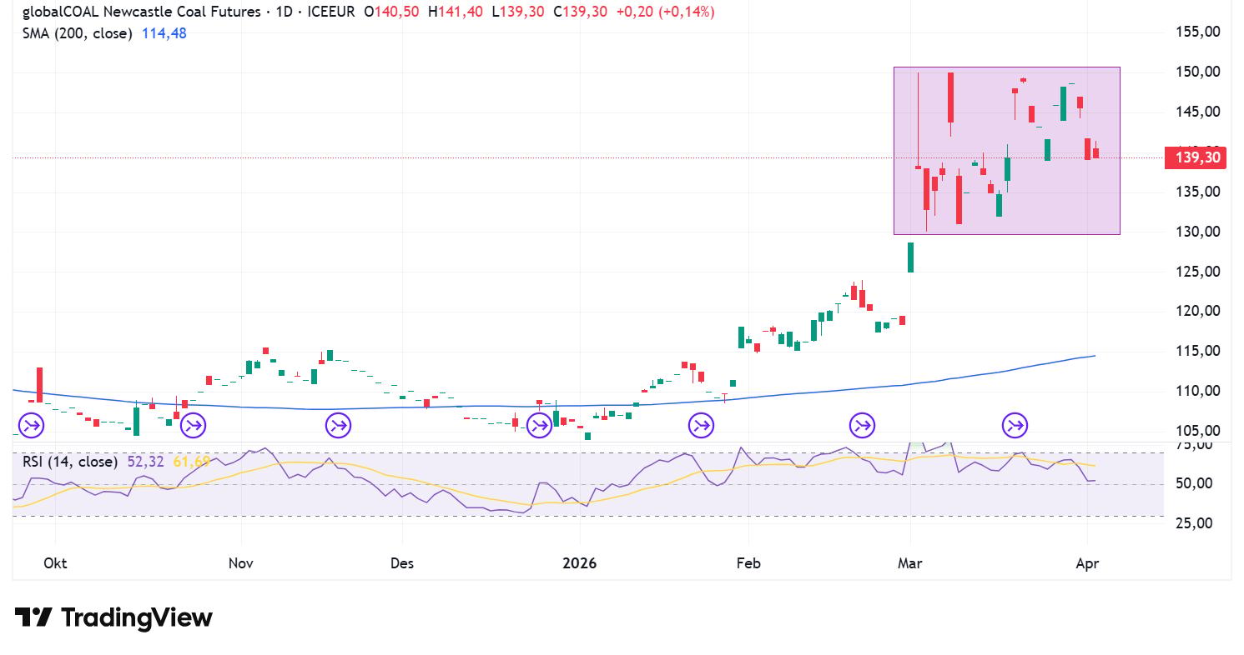Viewport: 1244px width, 655px height.
Task: Click the Des label on time axis
Action: 402,563
